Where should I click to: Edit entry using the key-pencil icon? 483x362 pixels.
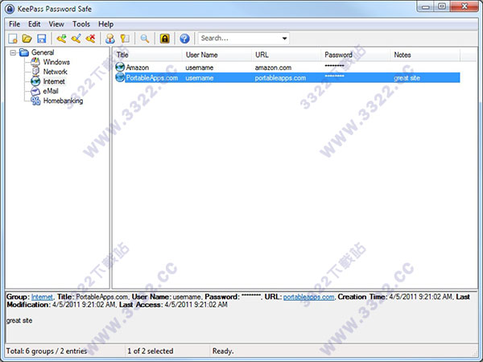[x=76, y=39]
